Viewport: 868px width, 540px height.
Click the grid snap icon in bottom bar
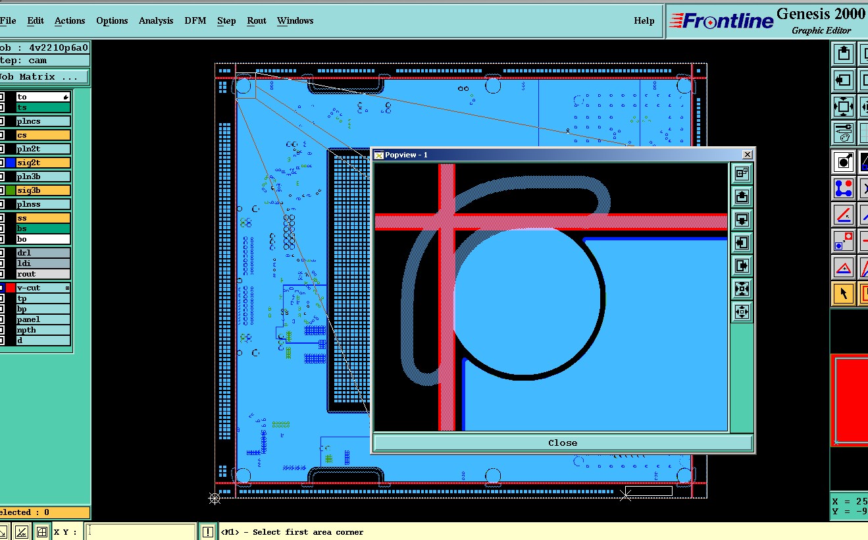click(42, 532)
